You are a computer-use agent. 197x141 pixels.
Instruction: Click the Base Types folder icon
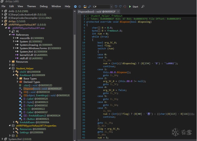[x=21, y=79]
